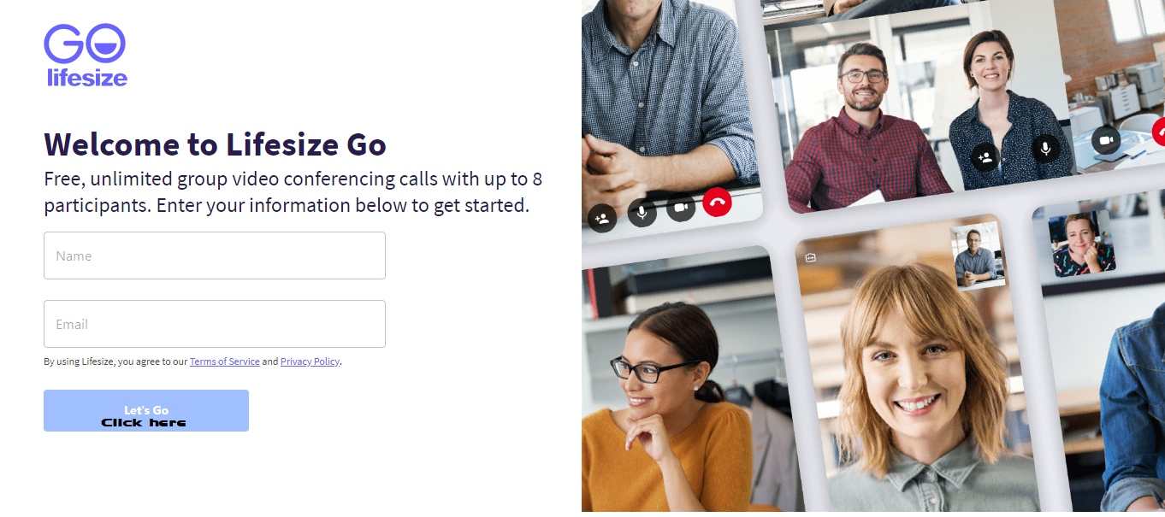1165x517 pixels.
Task: Click the camera icon beside the red hang-up button
Action: pos(681,207)
